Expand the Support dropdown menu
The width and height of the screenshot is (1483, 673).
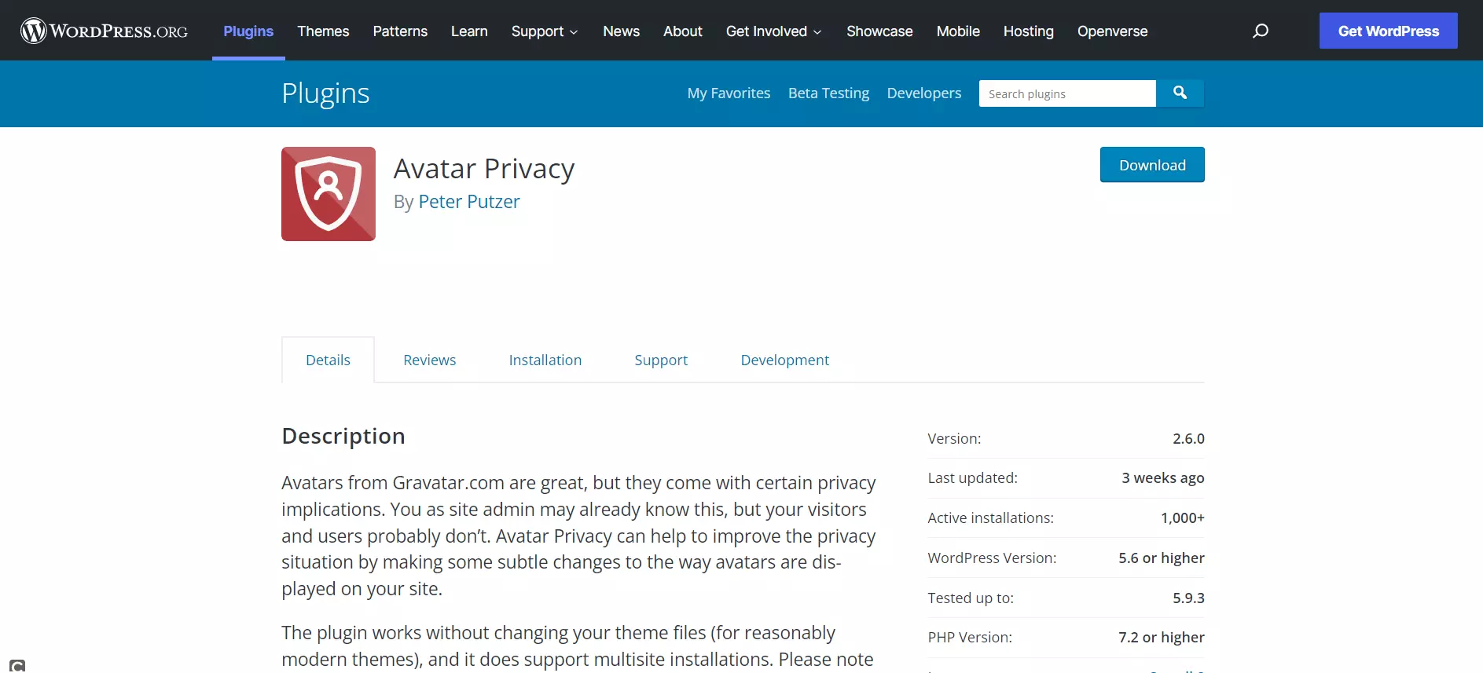point(544,31)
